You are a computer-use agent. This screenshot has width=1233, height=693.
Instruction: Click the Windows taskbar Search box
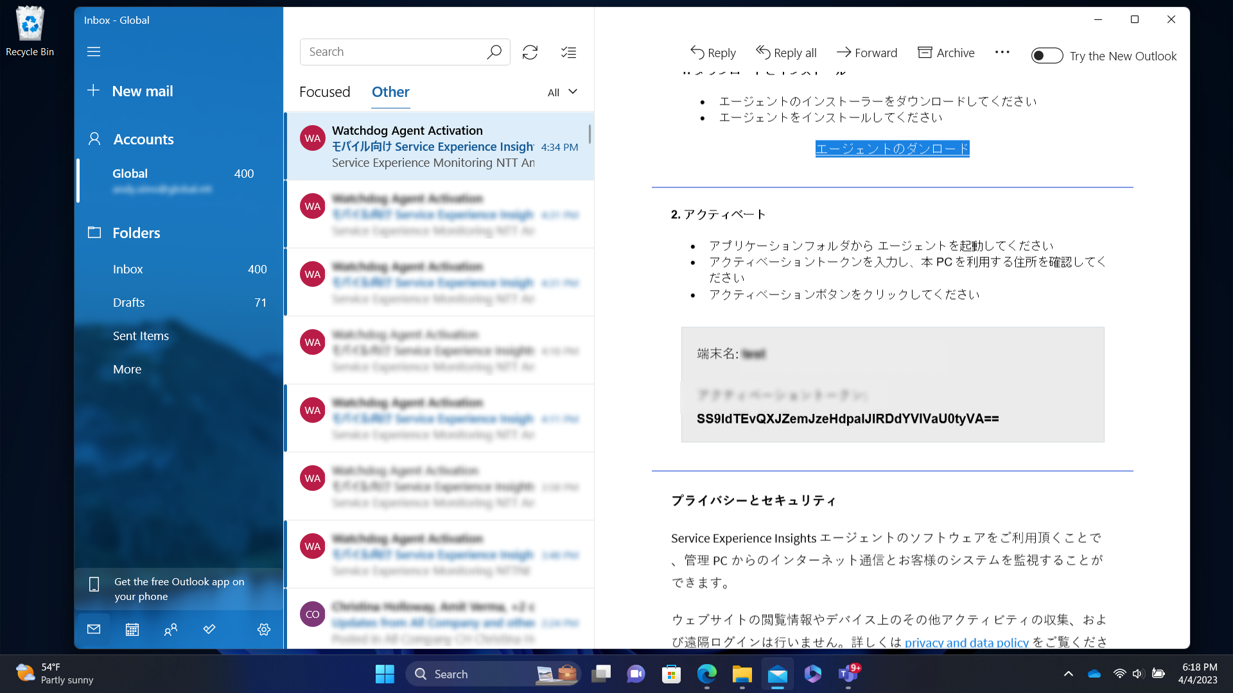point(492,674)
